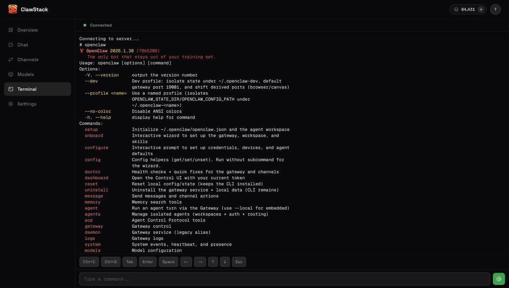
Task: Click the 'daemon' command text
Action: pyautogui.click(x=92, y=232)
